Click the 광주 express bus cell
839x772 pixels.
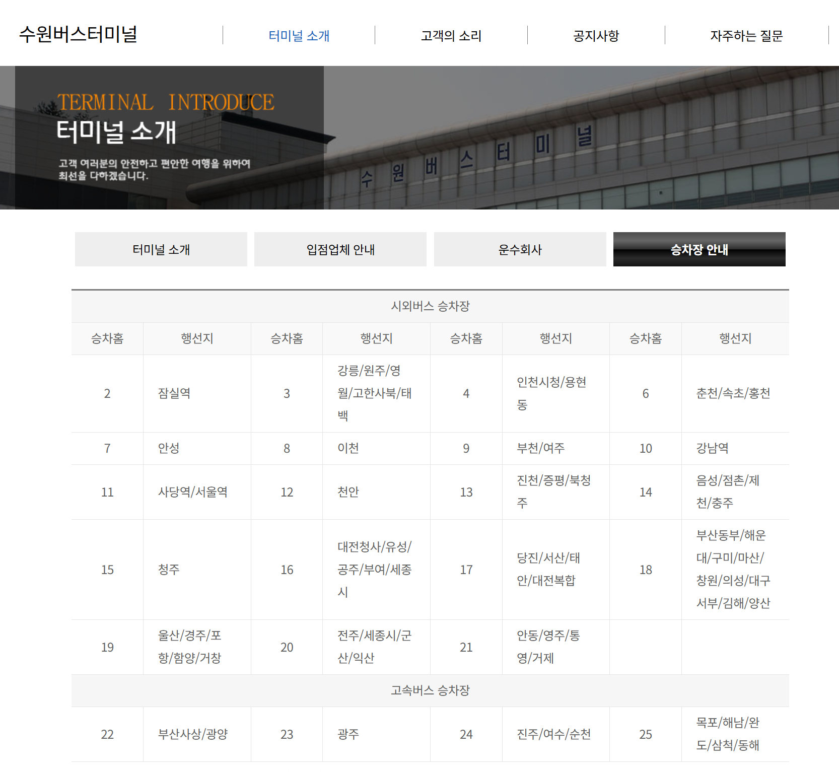tap(348, 734)
